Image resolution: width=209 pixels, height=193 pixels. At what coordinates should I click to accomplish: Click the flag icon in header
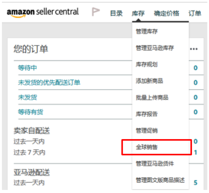tap(96, 12)
